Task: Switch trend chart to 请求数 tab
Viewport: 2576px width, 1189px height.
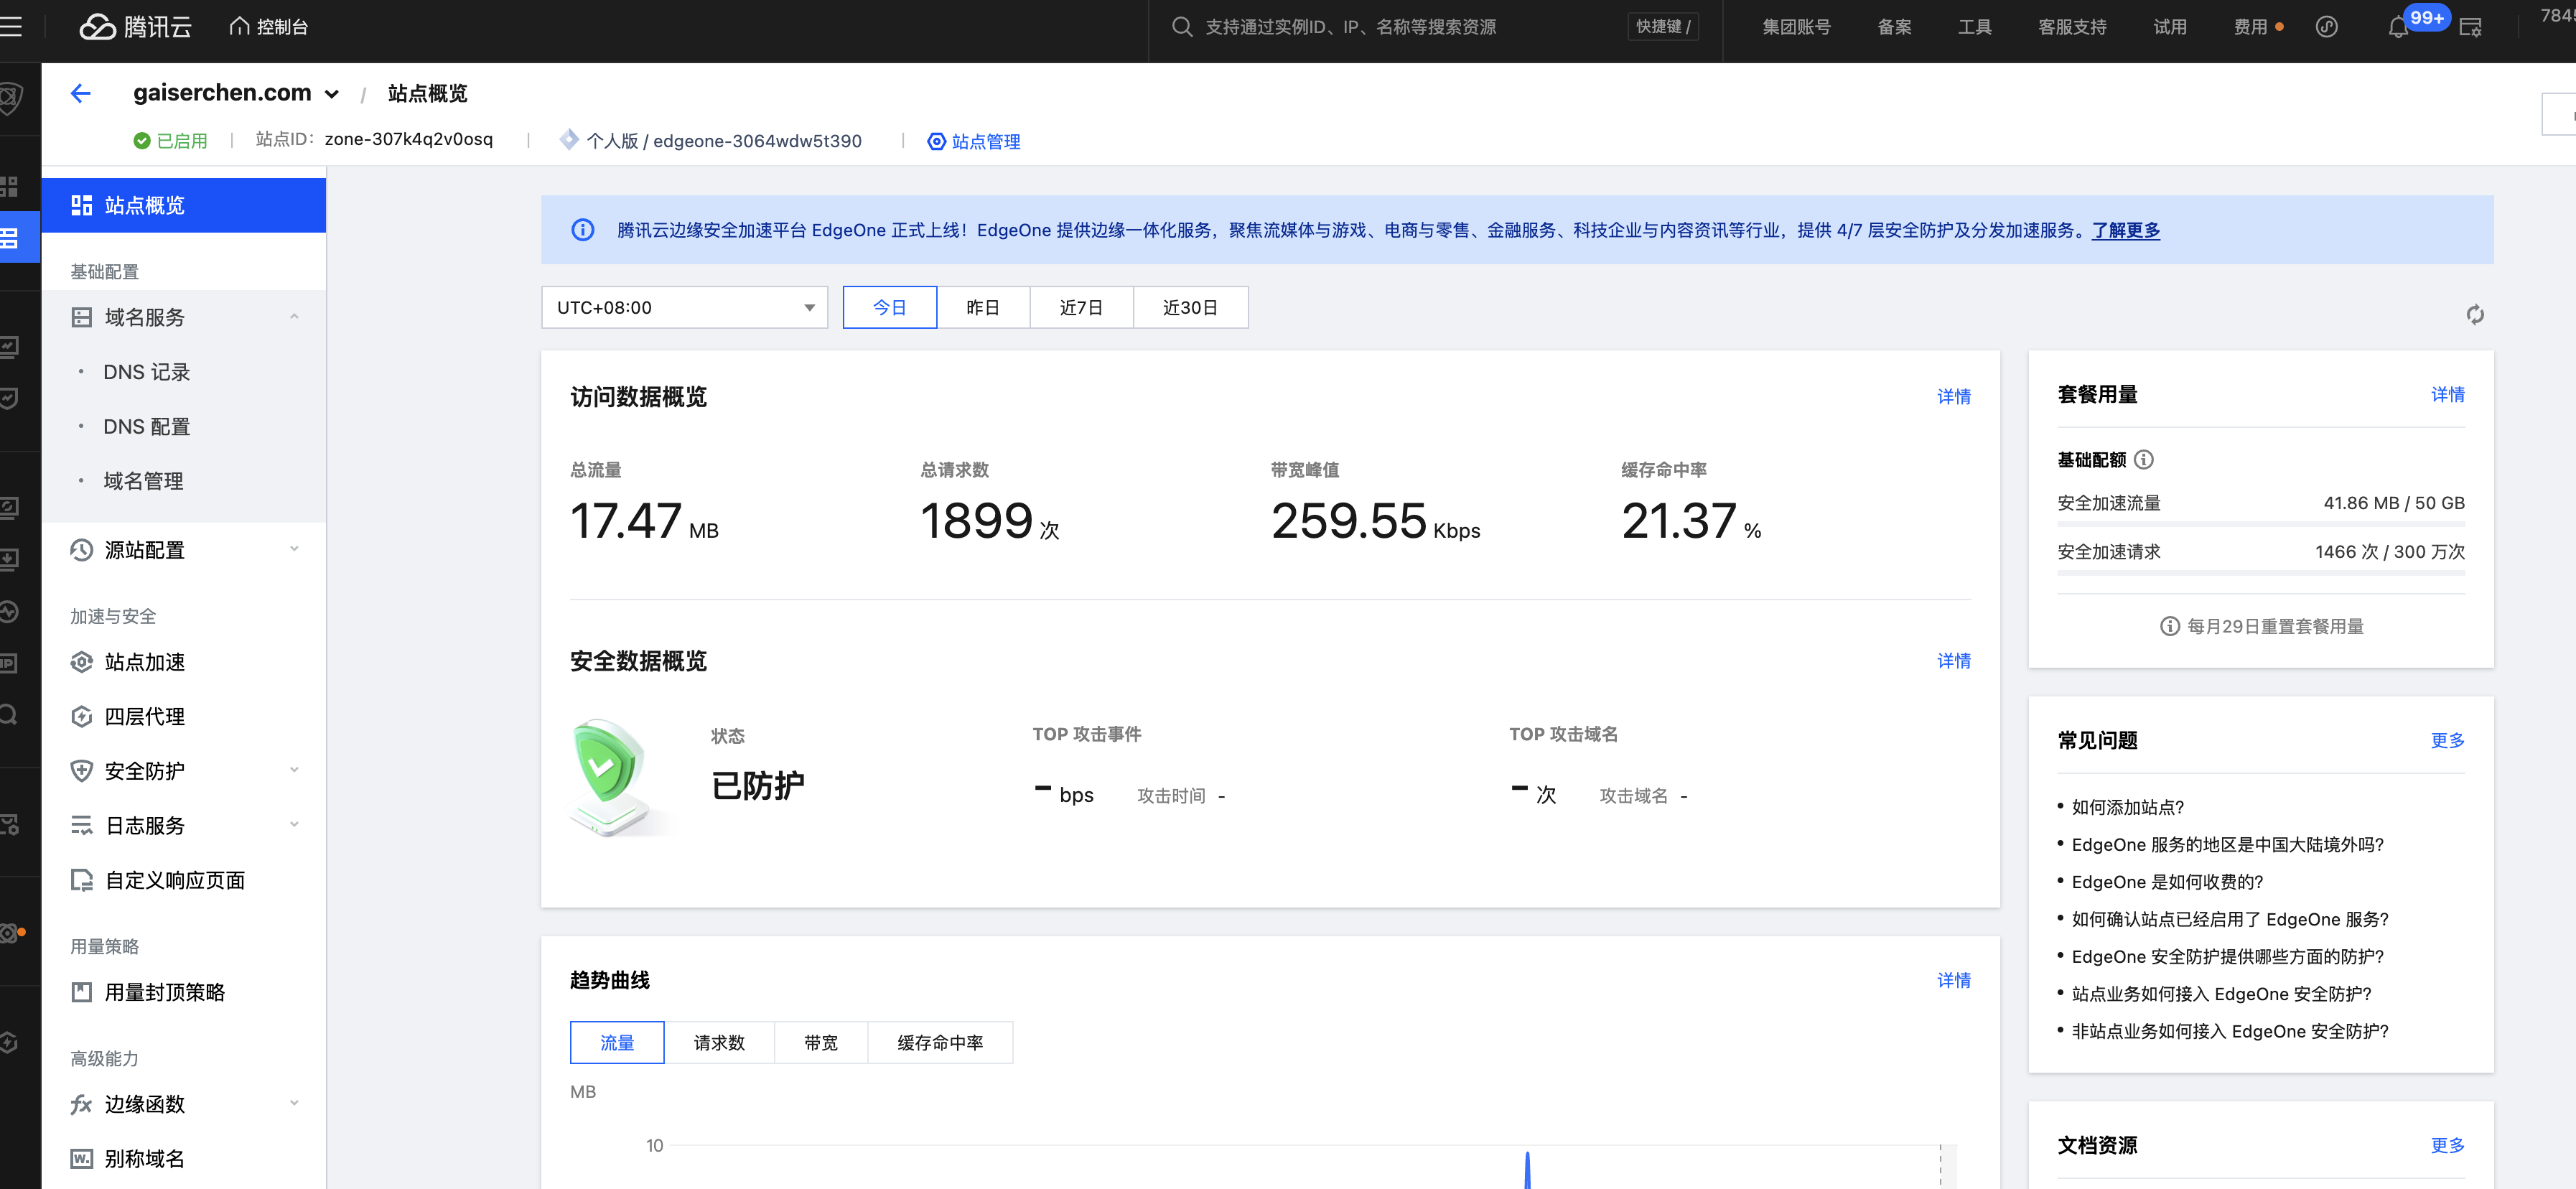Action: (x=719, y=1043)
